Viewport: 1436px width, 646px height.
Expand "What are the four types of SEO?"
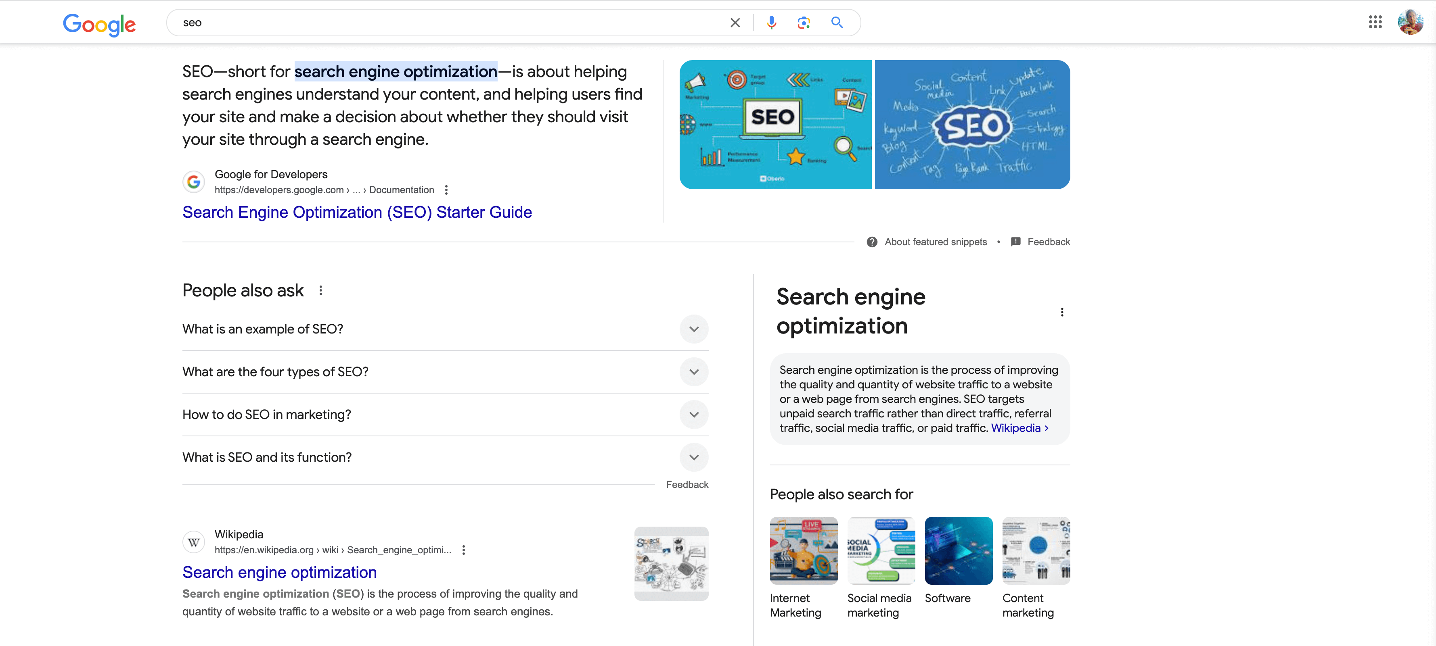click(x=693, y=371)
